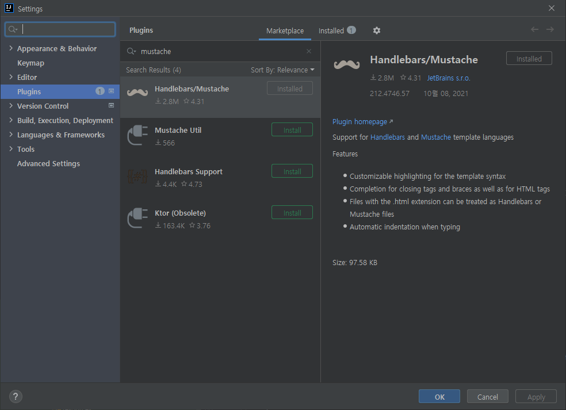Focus the settings search field
The height and width of the screenshot is (410, 566).
(x=60, y=29)
